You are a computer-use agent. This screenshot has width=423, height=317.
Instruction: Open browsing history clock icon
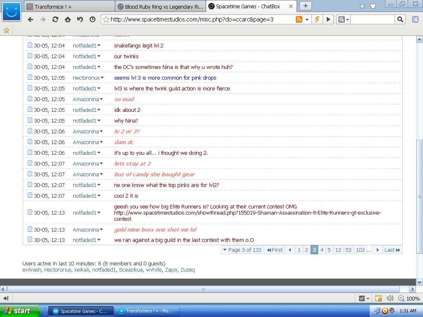coord(93,19)
